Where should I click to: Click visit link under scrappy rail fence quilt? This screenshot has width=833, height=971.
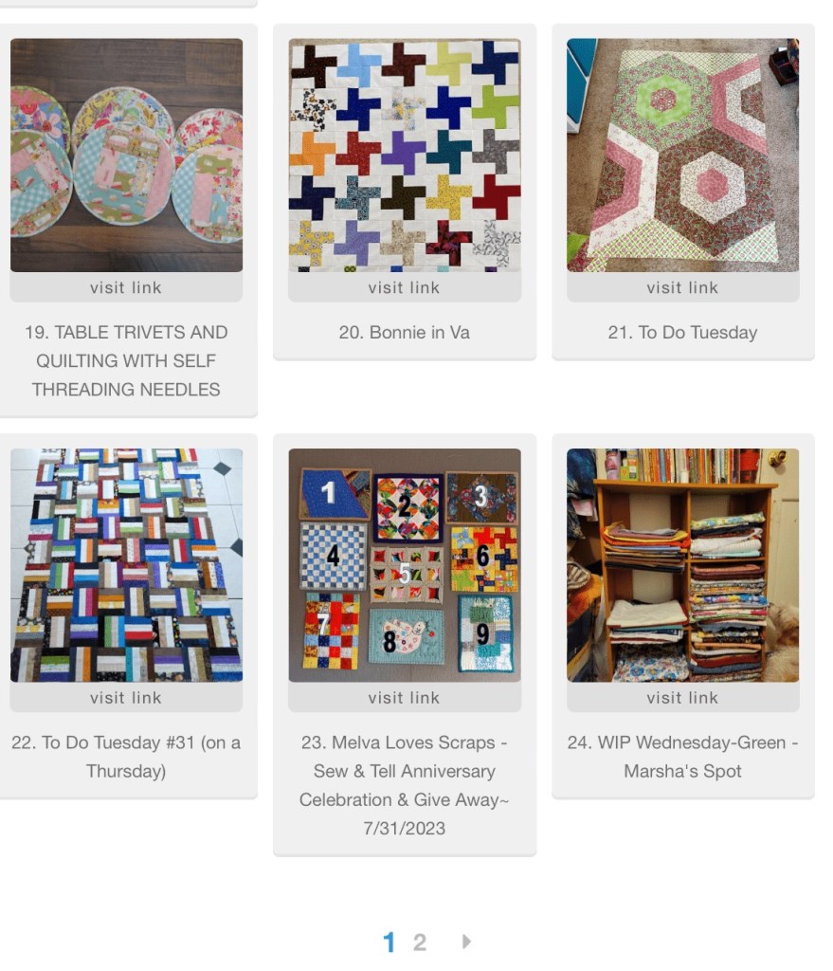pyautogui.click(x=126, y=697)
